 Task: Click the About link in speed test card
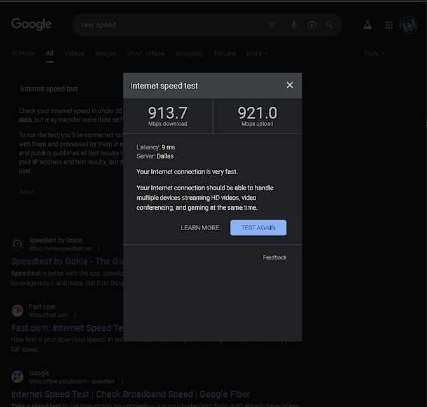[x=27, y=191]
